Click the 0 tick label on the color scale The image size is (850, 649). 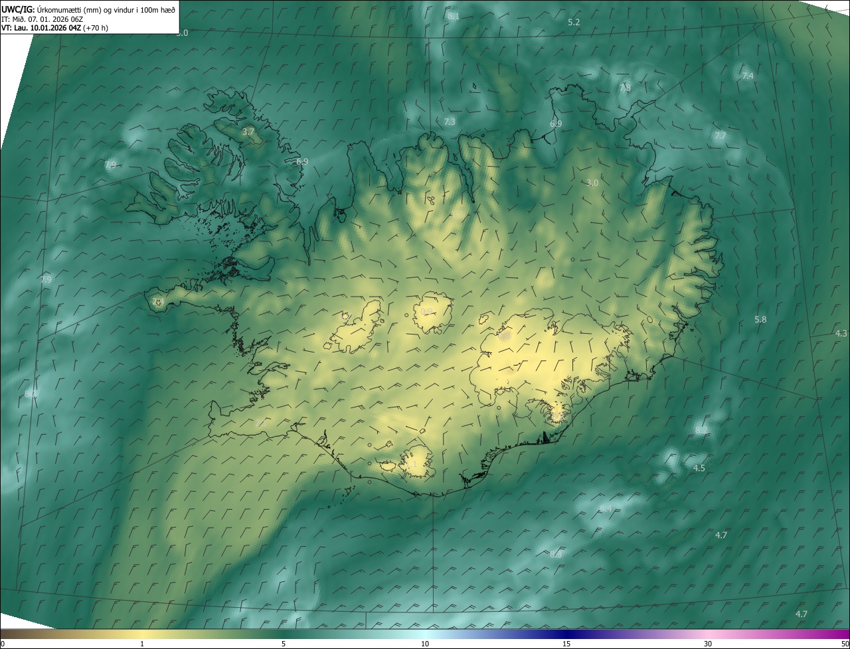point(3,644)
